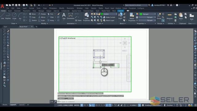Open the Dimension menu
The image size is (197, 111).
(53, 8)
